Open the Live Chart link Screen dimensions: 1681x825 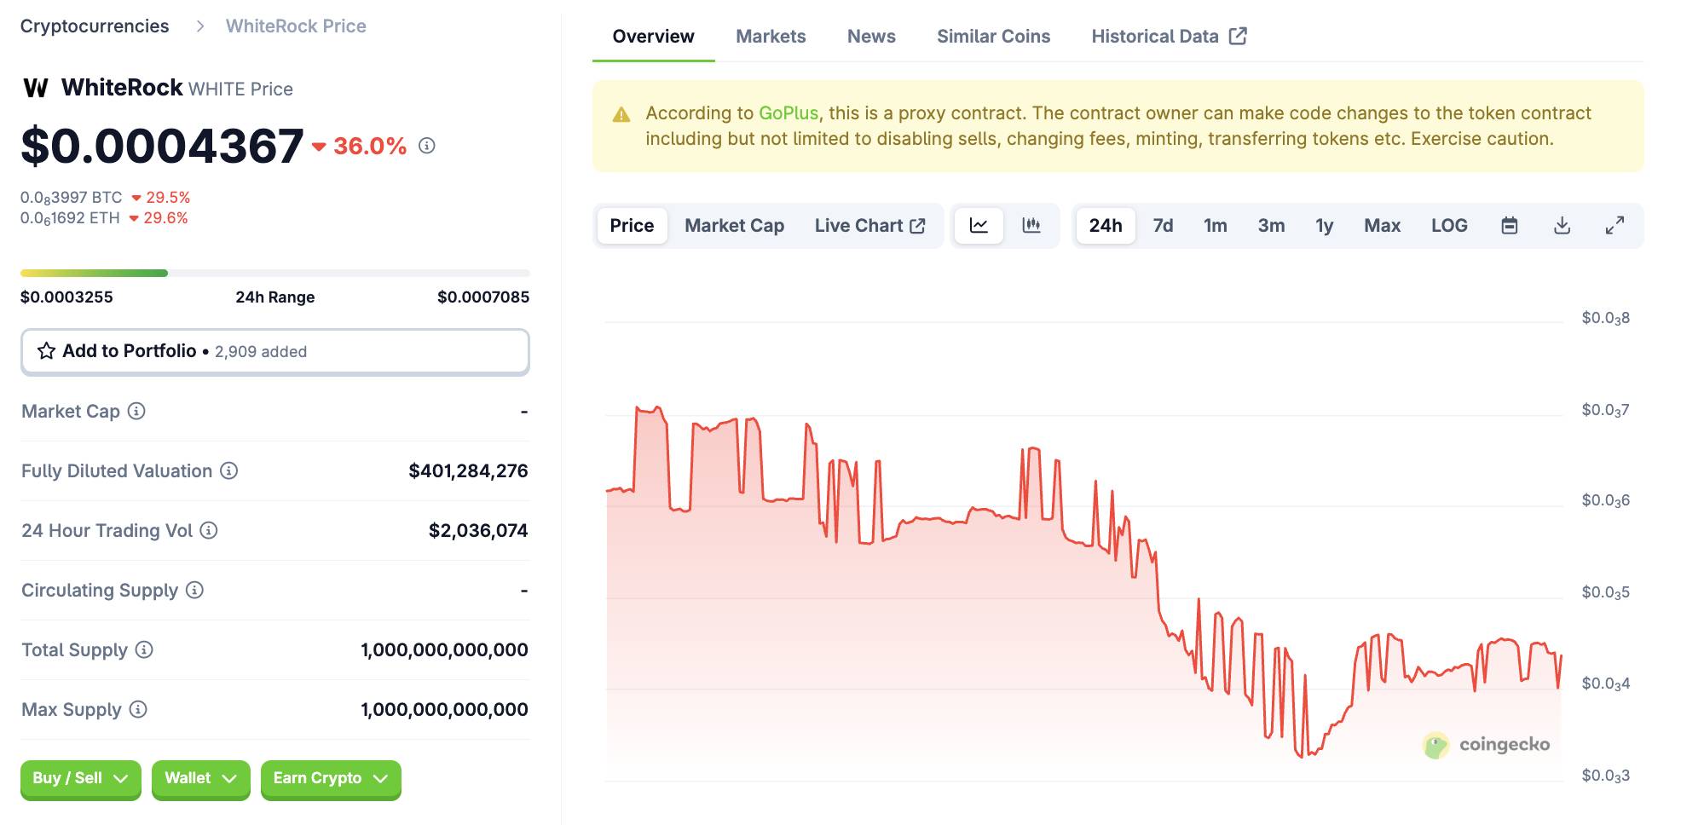(869, 226)
